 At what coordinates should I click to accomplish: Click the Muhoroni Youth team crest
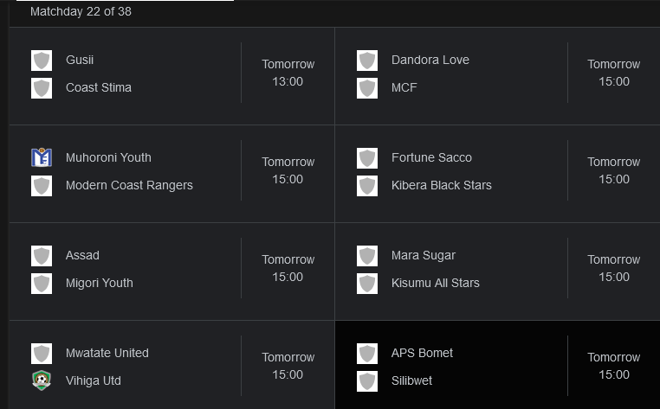click(42, 157)
